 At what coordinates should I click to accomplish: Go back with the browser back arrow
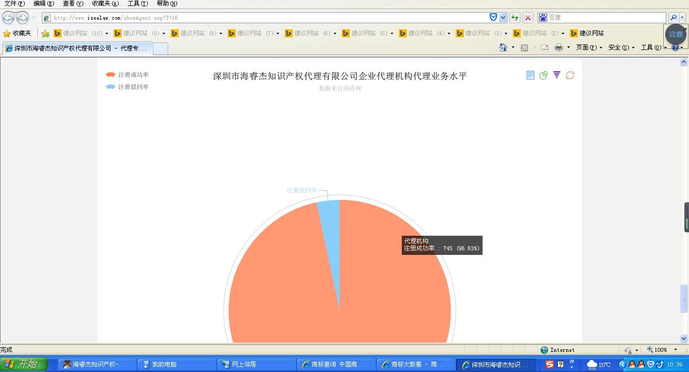point(8,18)
